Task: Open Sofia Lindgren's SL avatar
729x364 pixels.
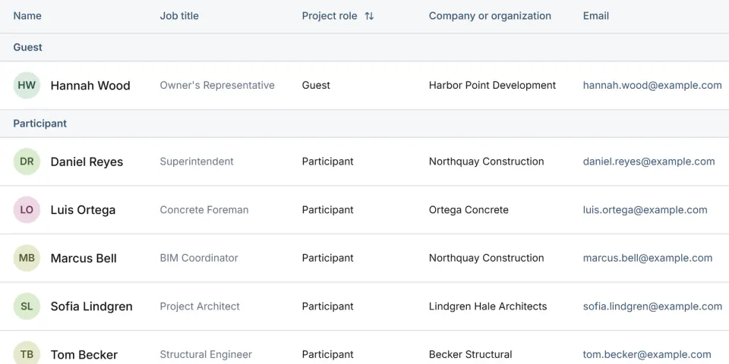Action: (27, 306)
